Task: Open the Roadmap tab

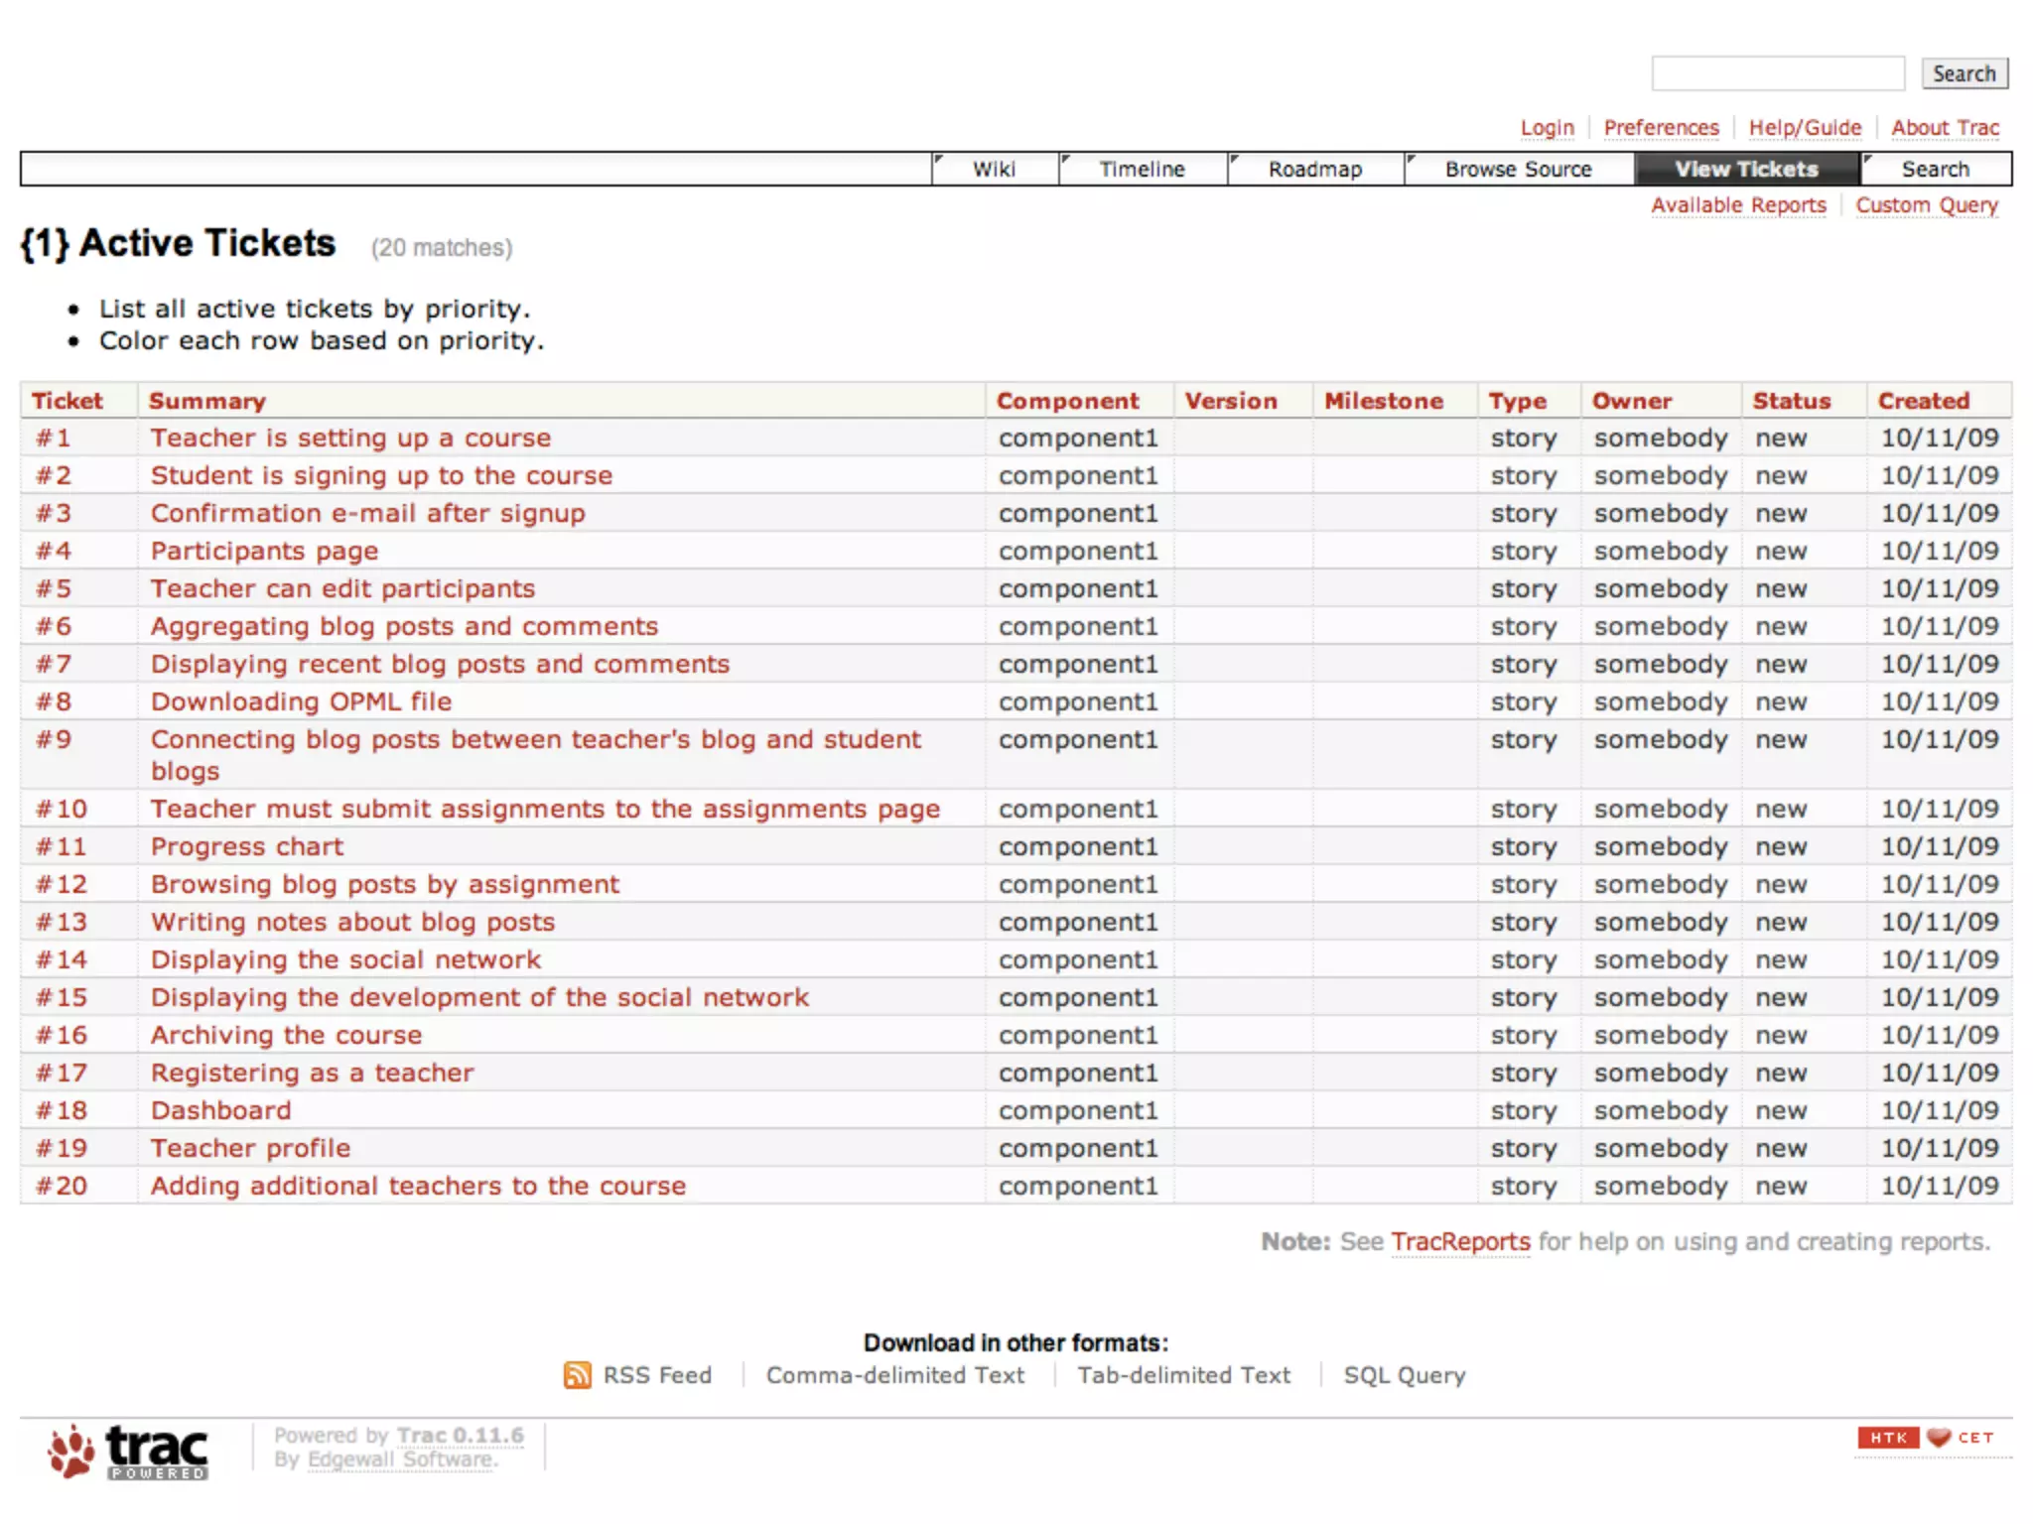Action: click(x=1314, y=170)
